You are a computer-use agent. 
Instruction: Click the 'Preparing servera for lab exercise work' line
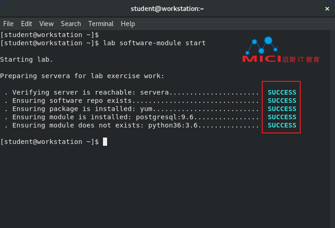tap(82, 76)
